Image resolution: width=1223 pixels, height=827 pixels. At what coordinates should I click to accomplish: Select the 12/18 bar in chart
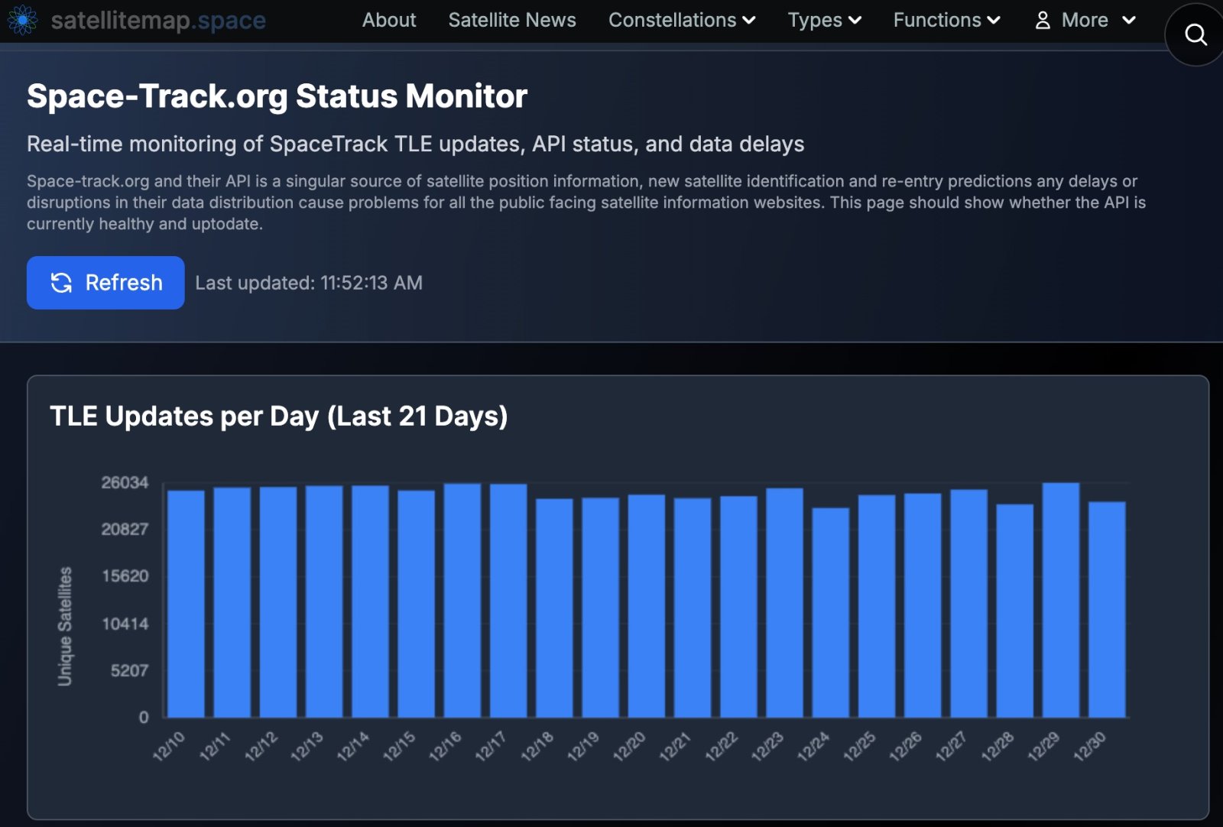click(x=554, y=608)
